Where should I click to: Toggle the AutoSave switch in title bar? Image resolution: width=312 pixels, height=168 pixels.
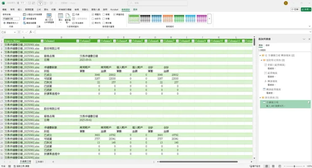point(21,3)
